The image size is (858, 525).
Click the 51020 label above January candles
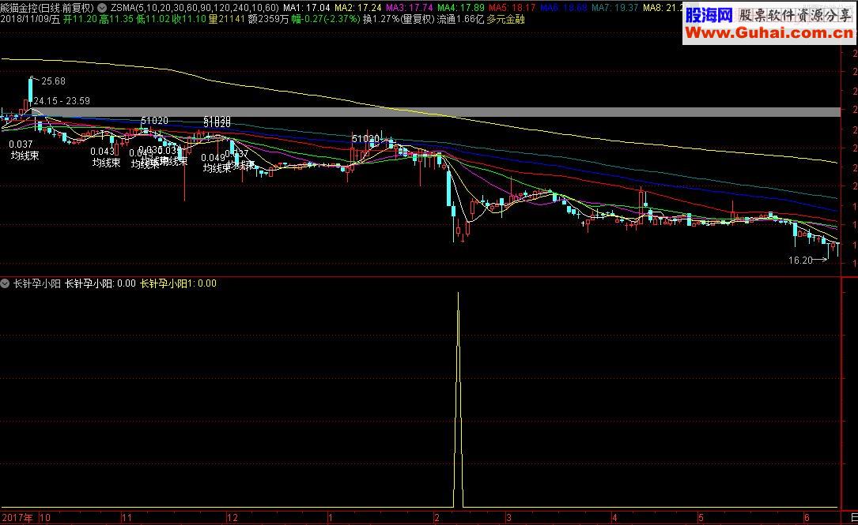(x=365, y=139)
